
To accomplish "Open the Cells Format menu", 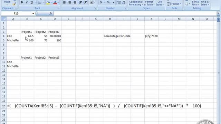I will (174, 4).
